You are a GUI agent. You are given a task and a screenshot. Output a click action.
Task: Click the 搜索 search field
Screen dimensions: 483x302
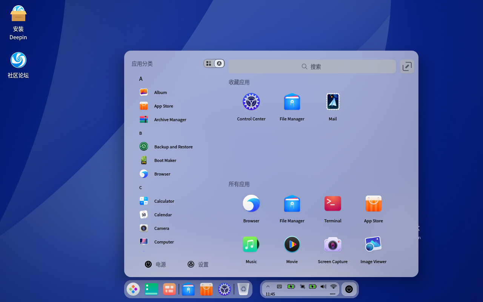point(312,66)
